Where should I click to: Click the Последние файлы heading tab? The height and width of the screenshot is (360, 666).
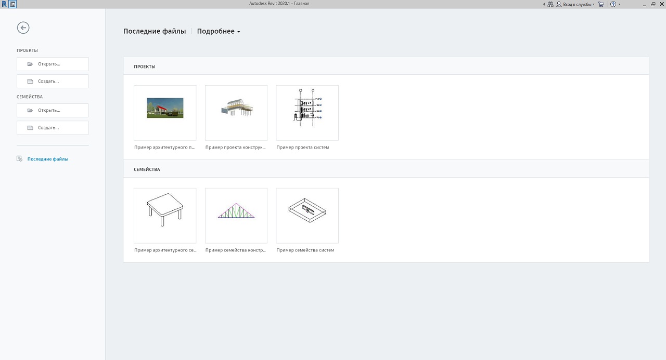(x=155, y=32)
